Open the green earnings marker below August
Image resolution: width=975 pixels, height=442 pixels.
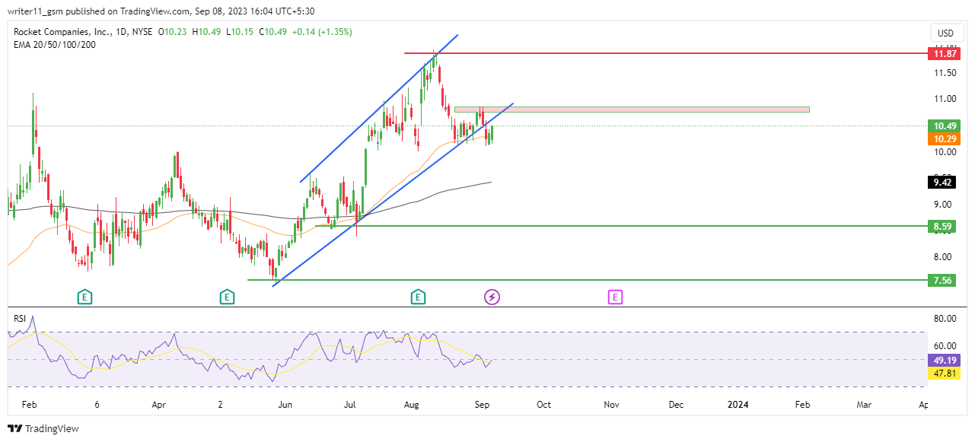point(417,297)
